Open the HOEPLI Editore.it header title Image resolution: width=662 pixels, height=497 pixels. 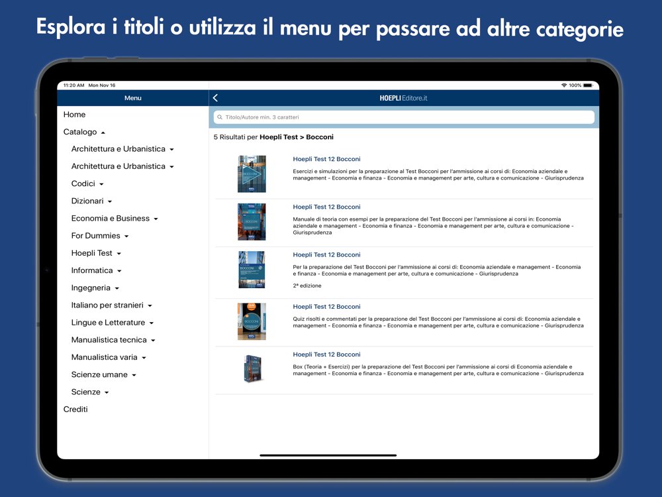tap(403, 98)
